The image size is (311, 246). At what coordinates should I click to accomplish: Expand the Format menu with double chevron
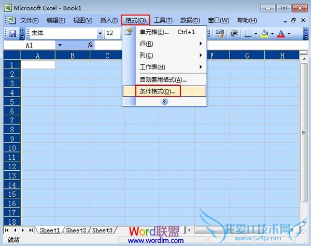click(164, 101)
